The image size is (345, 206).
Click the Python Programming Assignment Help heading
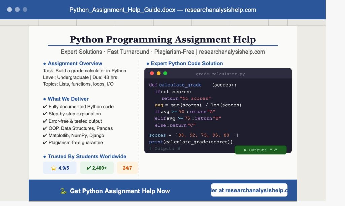(163, 40)
